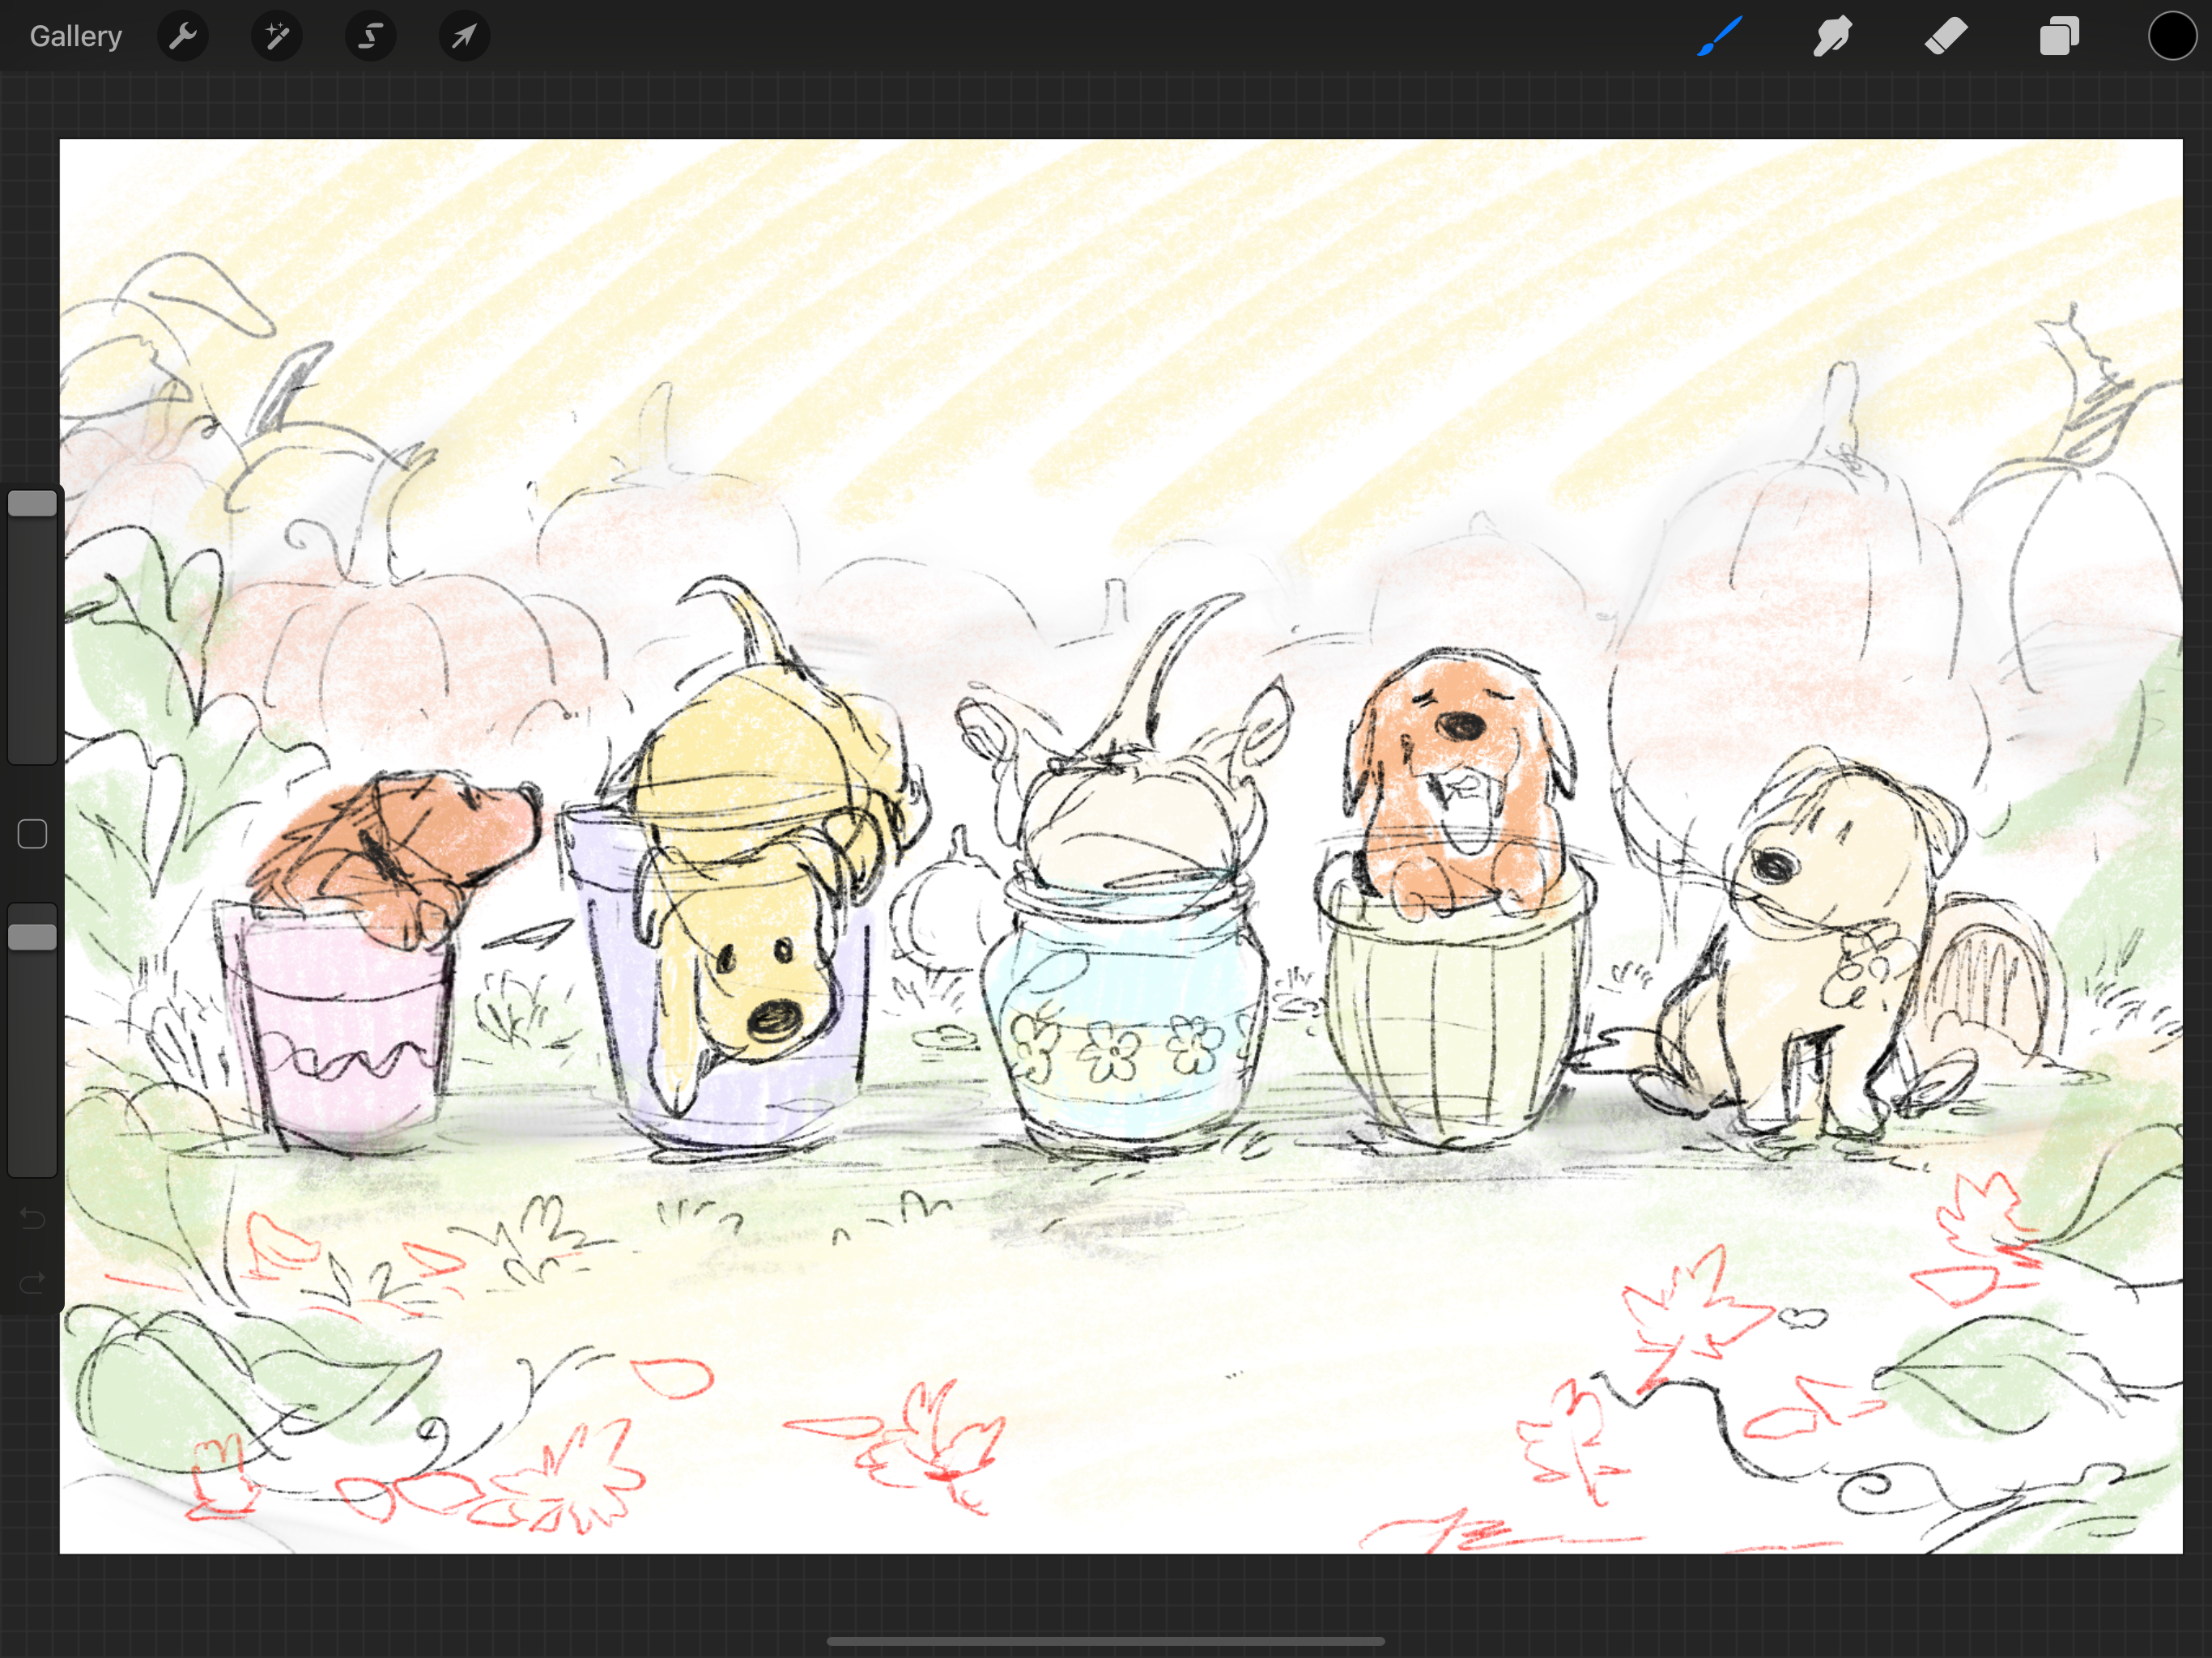Open the black active color swatch

click(x=2172, y=37)
